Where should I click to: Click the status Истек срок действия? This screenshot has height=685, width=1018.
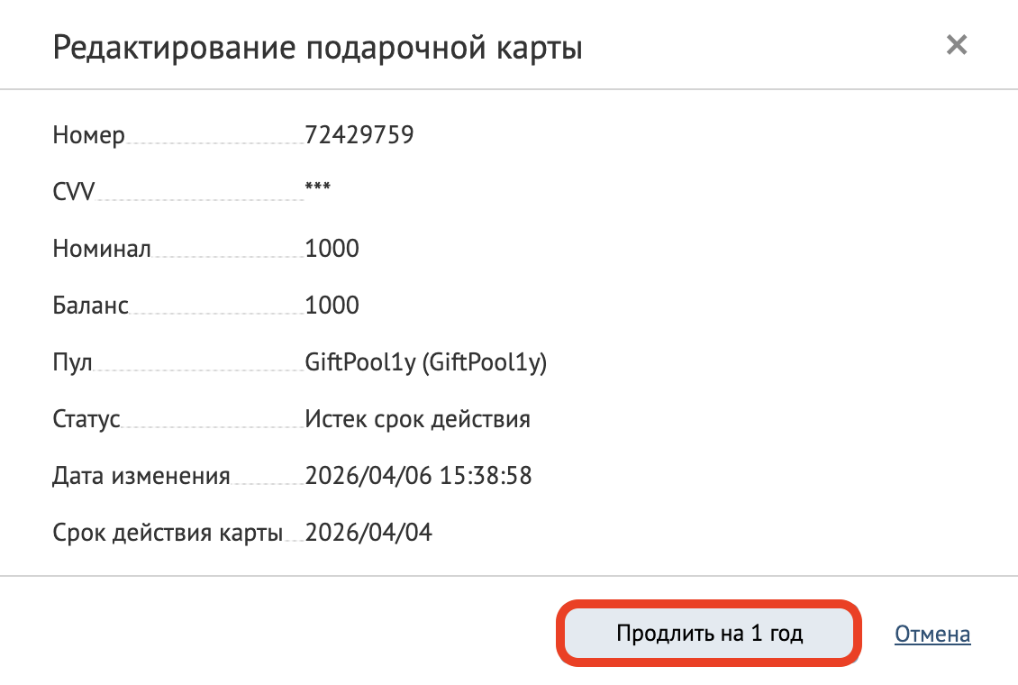417,418
